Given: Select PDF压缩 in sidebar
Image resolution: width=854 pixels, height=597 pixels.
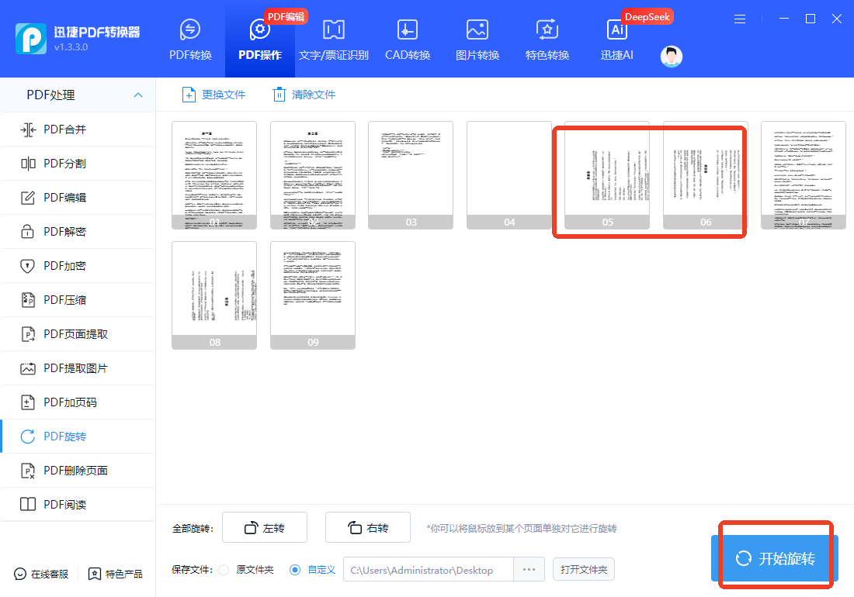Looking at the screenshot, I should click(78, 300).
